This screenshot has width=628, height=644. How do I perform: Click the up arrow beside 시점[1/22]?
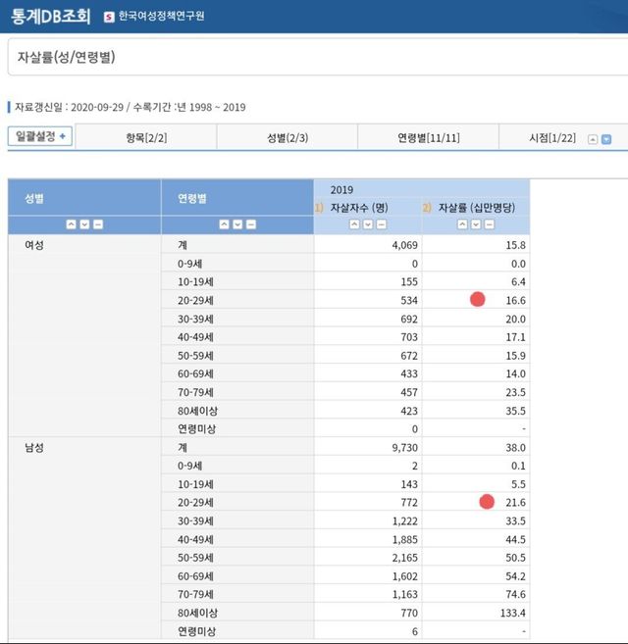click(592, 139)
